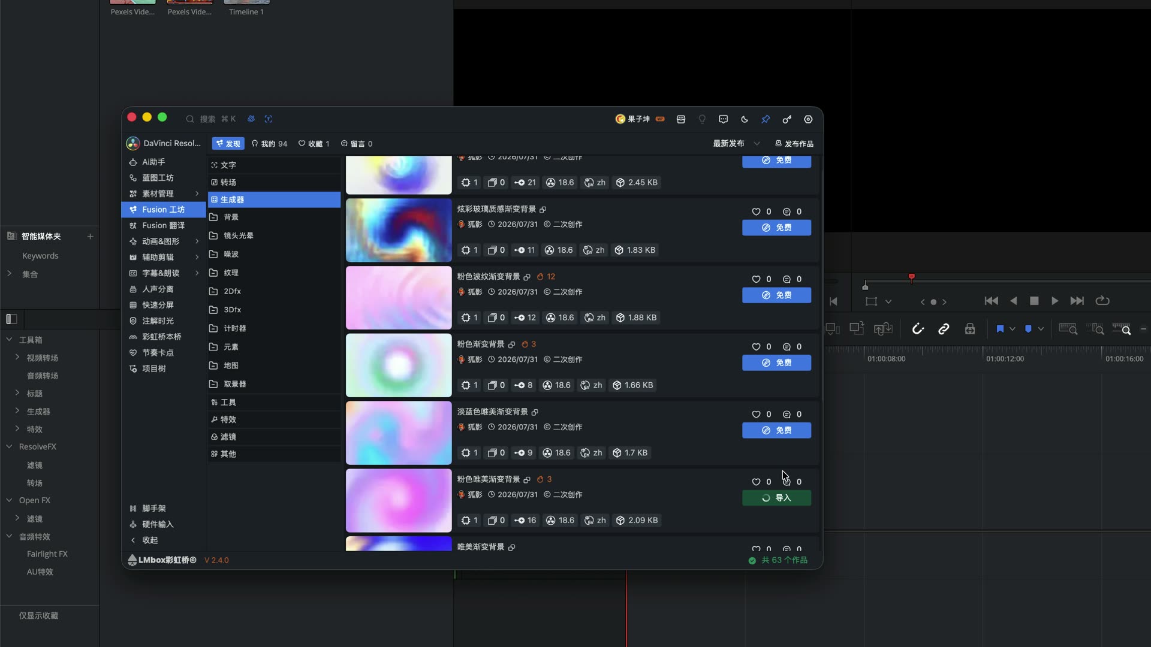Open the blue flag color dropdown arrow
The height and width of the screenshot is (647, 1151).
pos(1012,329)
